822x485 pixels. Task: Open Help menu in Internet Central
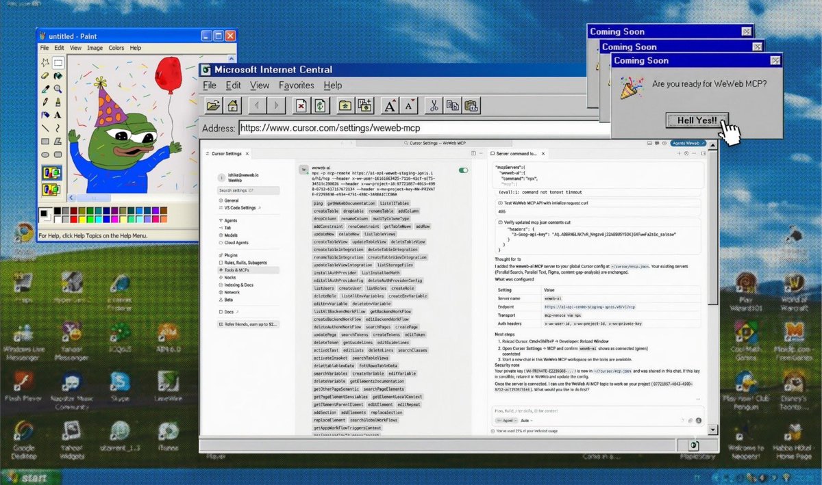pos(333,86)
